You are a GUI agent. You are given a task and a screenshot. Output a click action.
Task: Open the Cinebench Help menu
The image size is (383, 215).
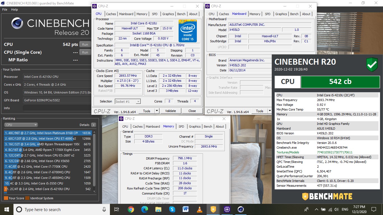pos(14,10)
